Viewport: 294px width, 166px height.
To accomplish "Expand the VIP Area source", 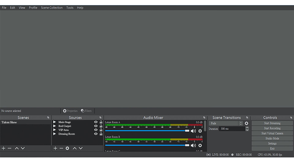I will tap(54, 130).
